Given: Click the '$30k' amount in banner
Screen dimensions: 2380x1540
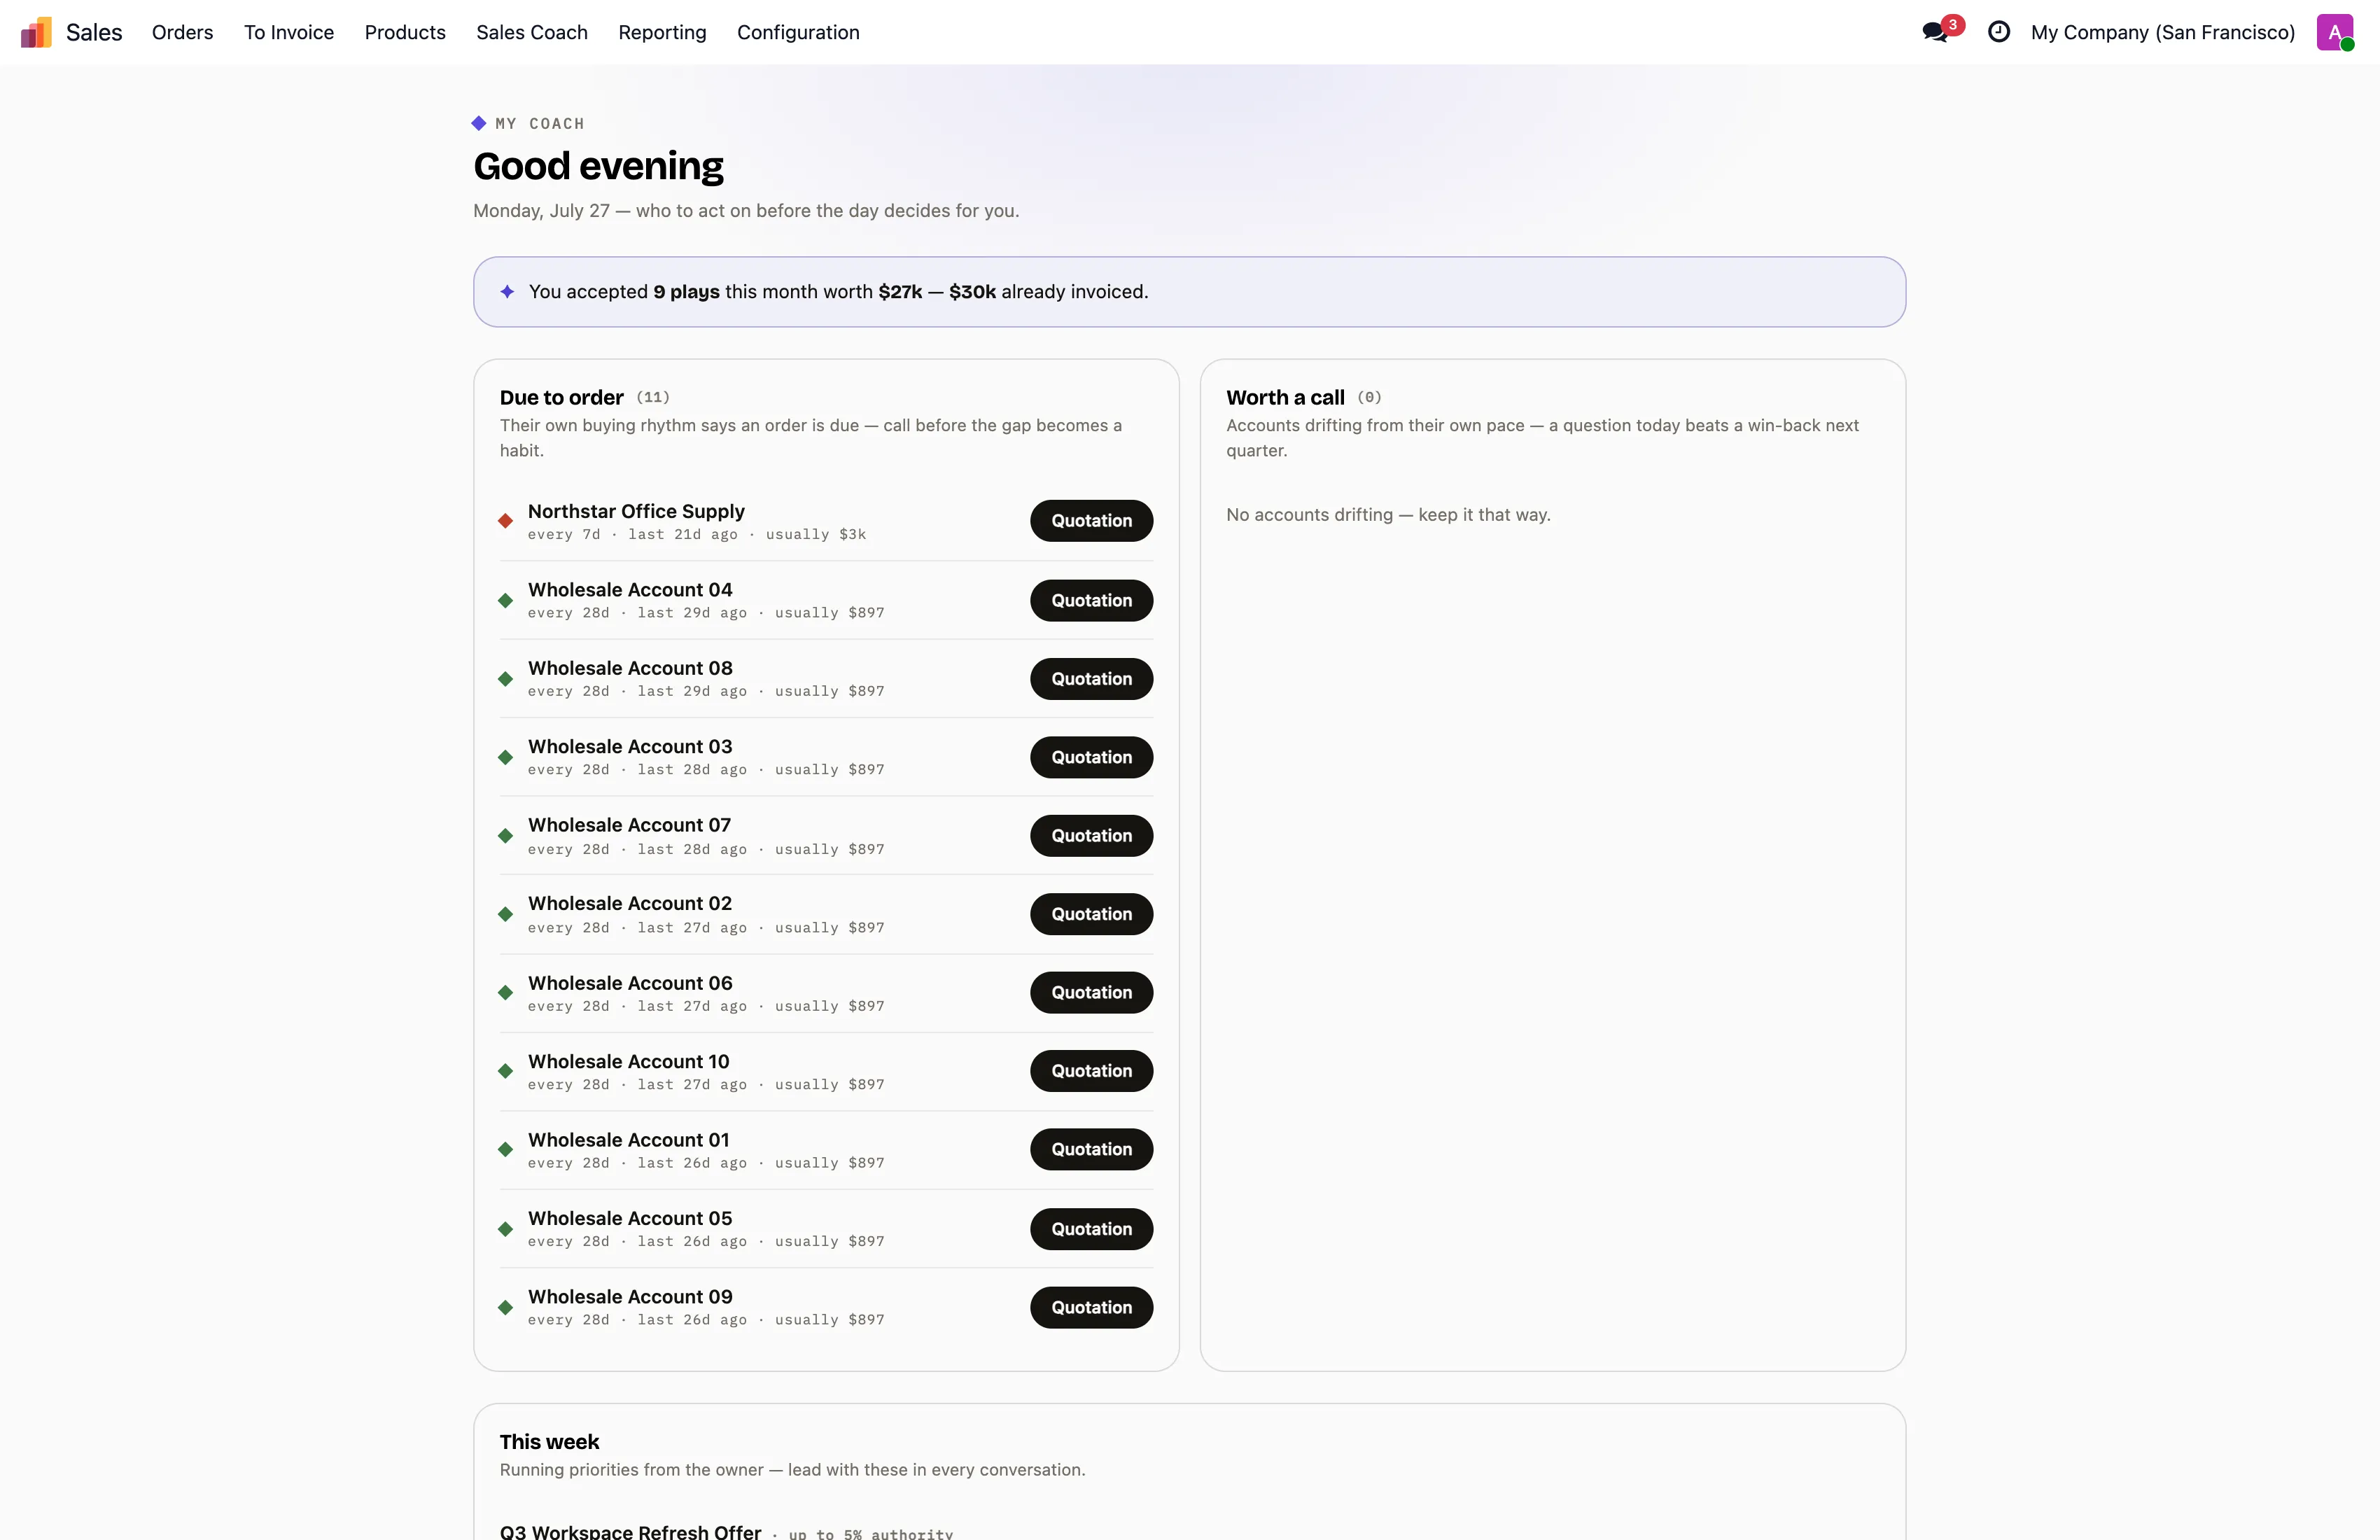Looking at the screenshot, I should coord(972,292).
